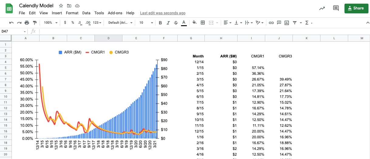
Task: Check the cloud save status icon
Action: 77,6
